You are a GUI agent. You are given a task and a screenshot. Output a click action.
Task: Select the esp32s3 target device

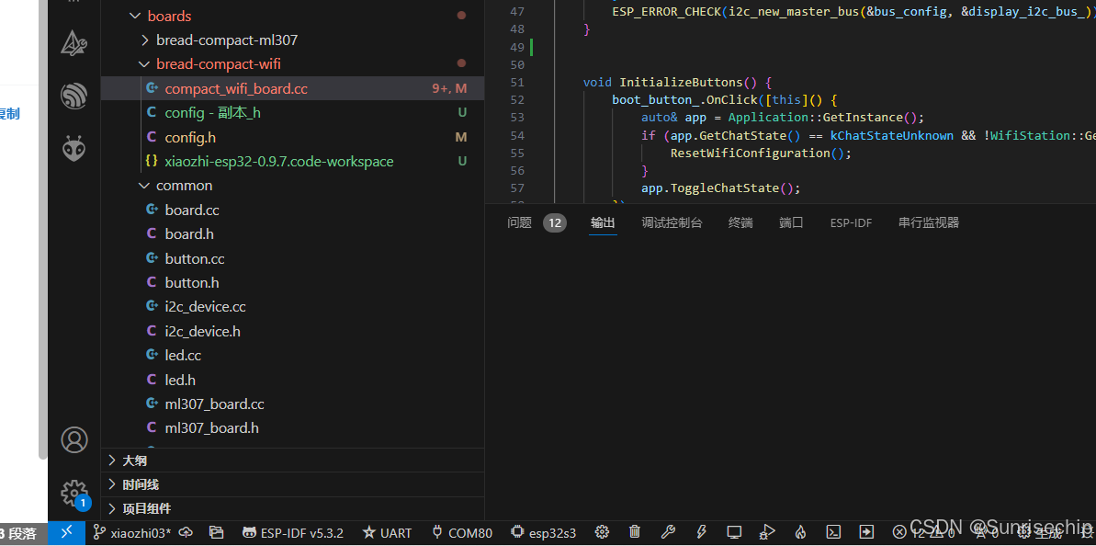click(544, 533)
